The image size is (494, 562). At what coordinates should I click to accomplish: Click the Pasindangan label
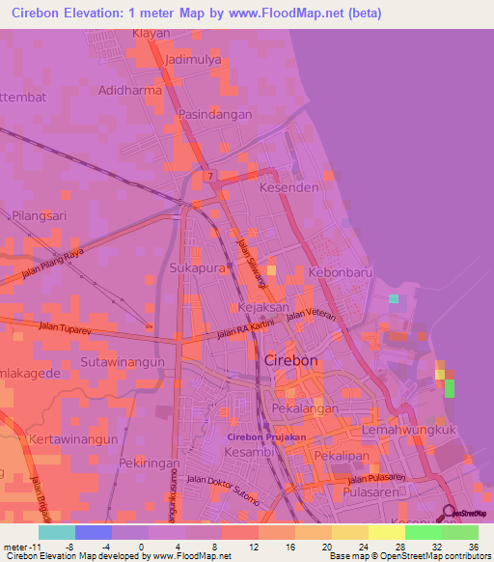pos(215,114)
